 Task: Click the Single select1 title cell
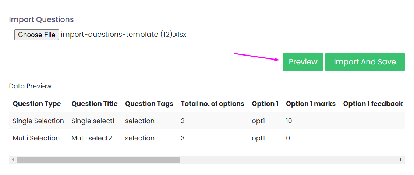point(93,121)
